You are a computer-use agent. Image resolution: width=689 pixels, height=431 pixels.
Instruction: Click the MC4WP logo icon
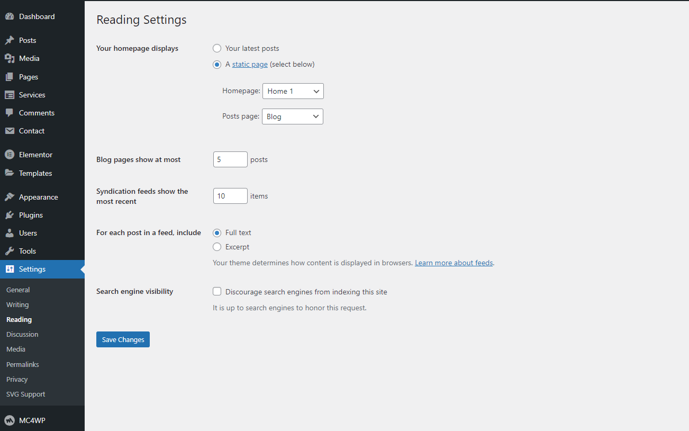click(10, 420)
